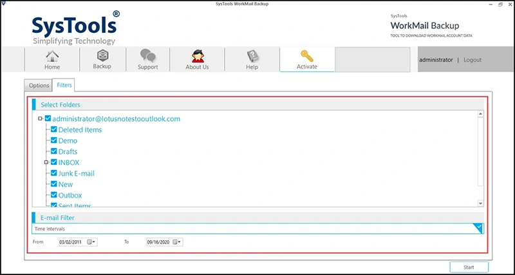Open the Support chat bubbles icon
Screen dimensions: 515x275
[x=148, y=55]
